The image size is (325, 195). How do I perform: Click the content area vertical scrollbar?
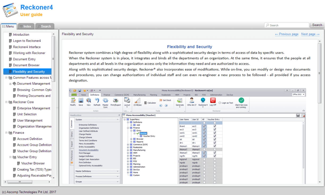tap(320, 73)
